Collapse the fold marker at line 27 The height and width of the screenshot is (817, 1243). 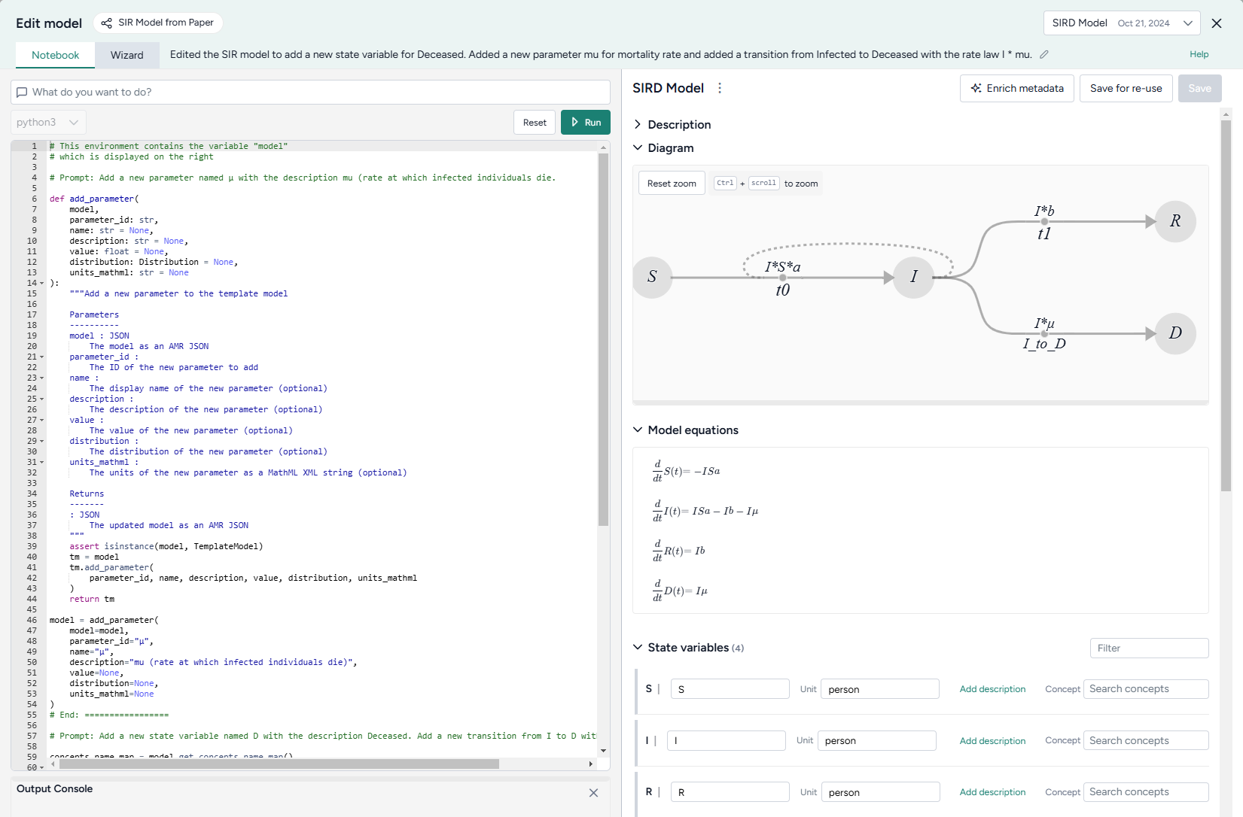click(42, 421)
